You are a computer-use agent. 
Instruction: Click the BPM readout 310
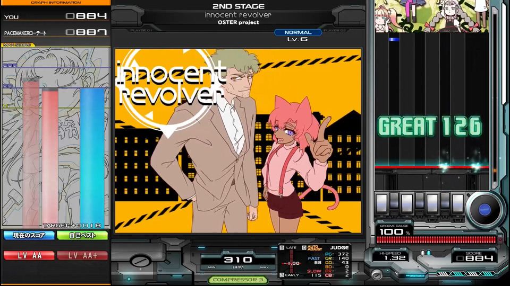click(x=238, y=260)
